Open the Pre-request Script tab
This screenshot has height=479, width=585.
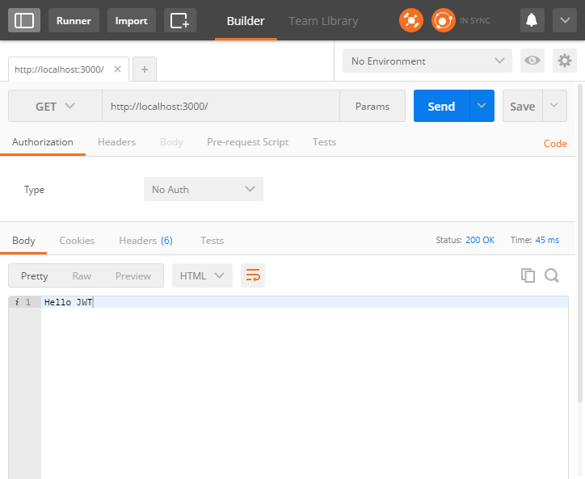(247, 142)
